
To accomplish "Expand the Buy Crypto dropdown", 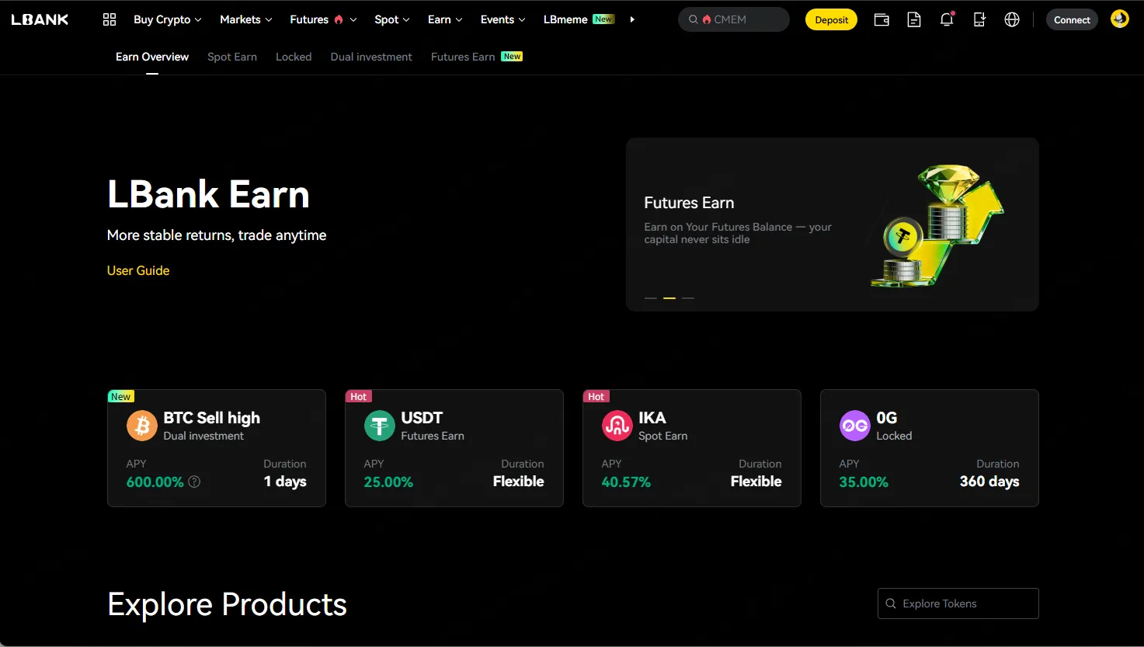I will [167, 19].
